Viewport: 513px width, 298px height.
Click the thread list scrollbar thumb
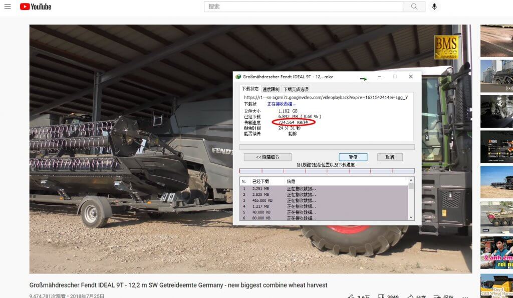[411, 186]
